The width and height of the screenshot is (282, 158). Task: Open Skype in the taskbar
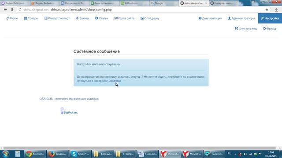click(x=80, y=154)
